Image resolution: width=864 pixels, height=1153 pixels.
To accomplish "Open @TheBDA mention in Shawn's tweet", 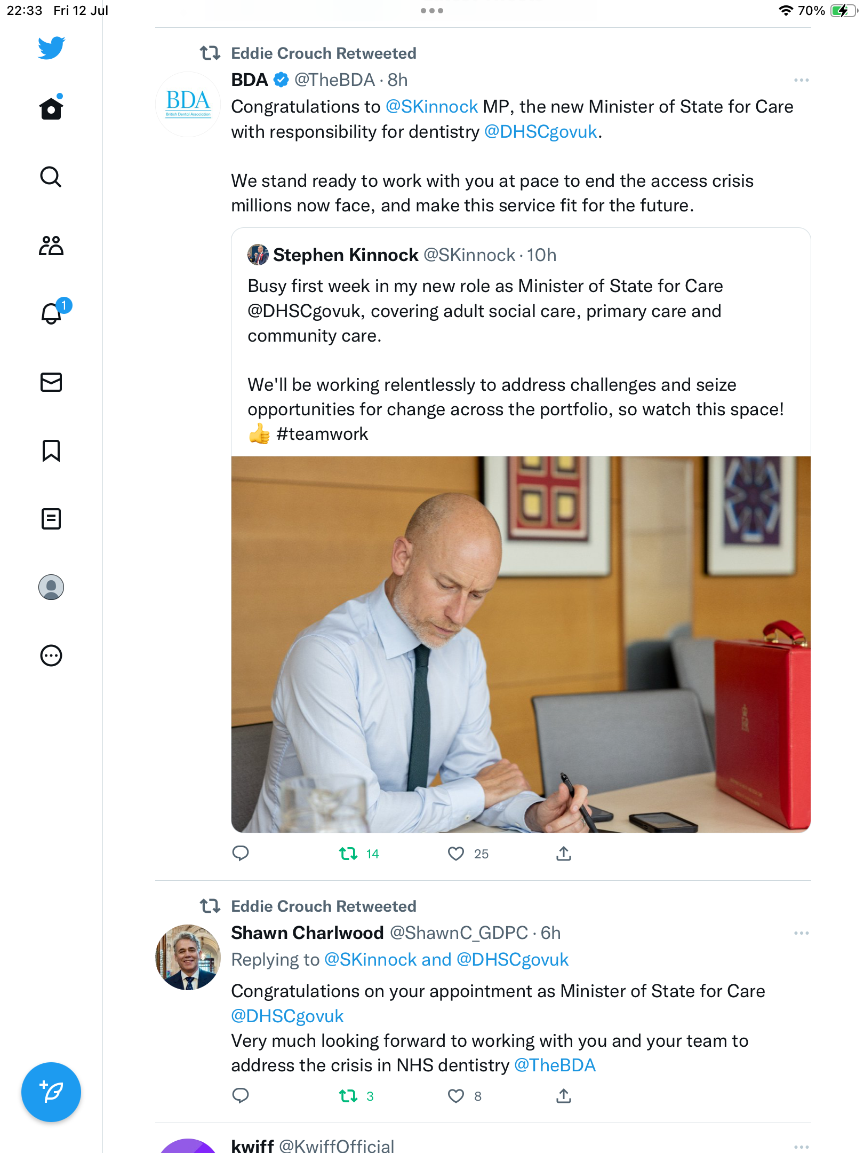I will click(x=555, y=1065).
